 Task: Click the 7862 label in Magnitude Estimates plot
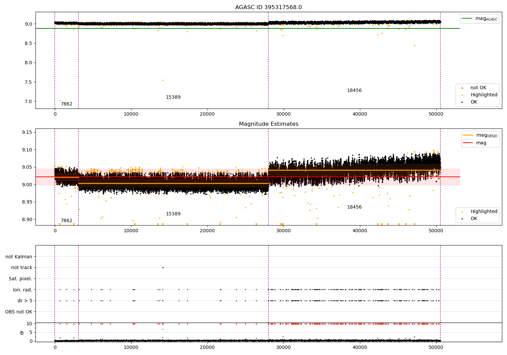click(67, 221)
